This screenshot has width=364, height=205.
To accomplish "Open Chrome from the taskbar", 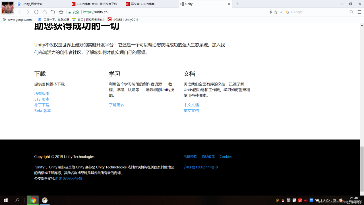I will pyautogui.click(x=33, y=200).
